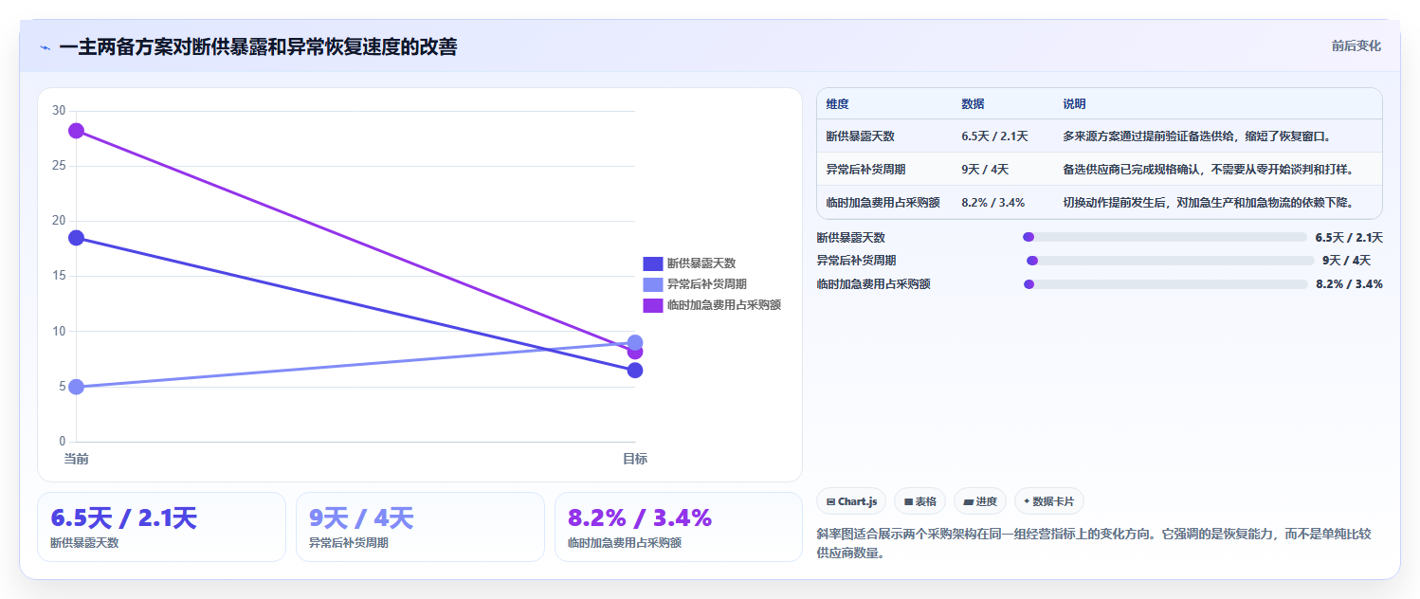
Task: Click the 6.5天 / 2.1天 value beside progress bar
Action: [x=1349, y=238]
